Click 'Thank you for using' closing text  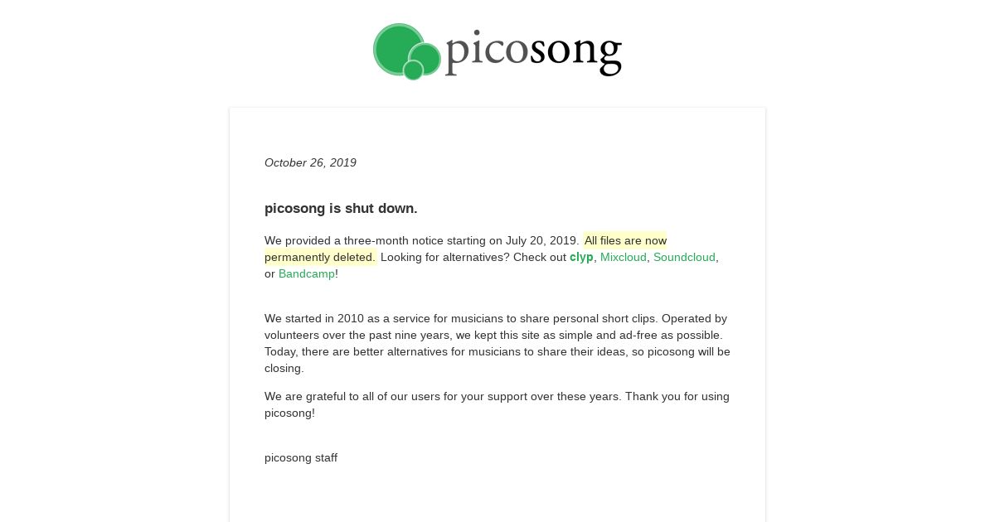pyautogui.click(x=677, y=396)
